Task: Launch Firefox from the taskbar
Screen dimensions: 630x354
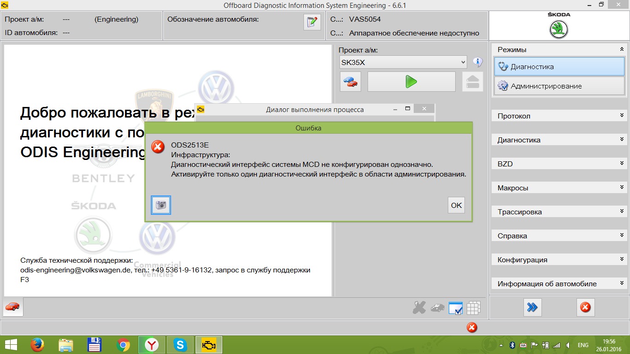Action: point(37,345)
